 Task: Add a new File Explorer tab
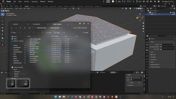pyautogui.click(x=72, y=24)
